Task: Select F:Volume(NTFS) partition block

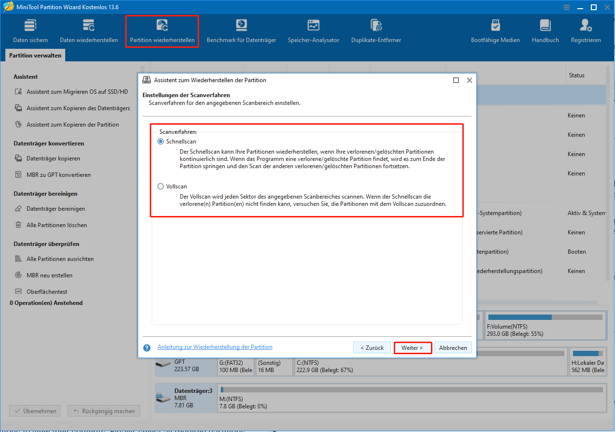Action: coord(545,326)
